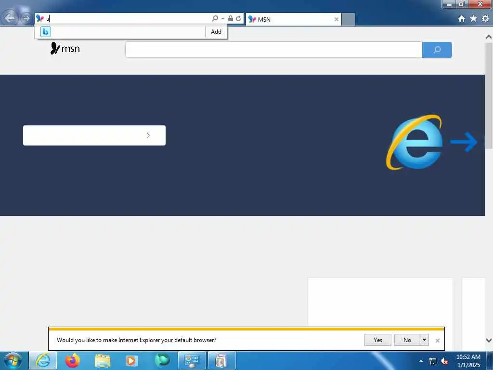Viewport: 493px width, 370px height.
Task: Open Windows Explorer folder from taskbar
Action: tap(102, 360)
